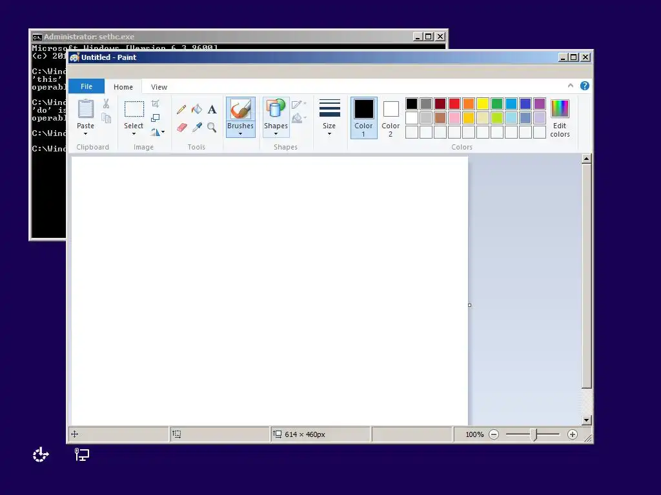Click the Cut scissors icon
Image resolution: width=661 pixels, height=495 pixels.
click(107, 104)
